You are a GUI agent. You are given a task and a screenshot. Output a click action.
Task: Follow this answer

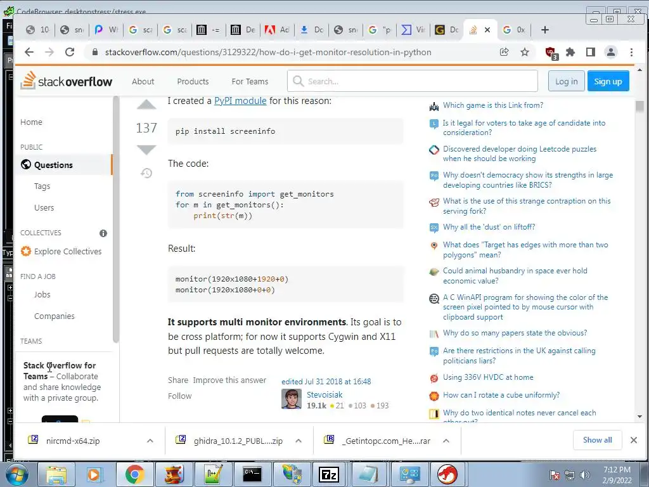179,396
